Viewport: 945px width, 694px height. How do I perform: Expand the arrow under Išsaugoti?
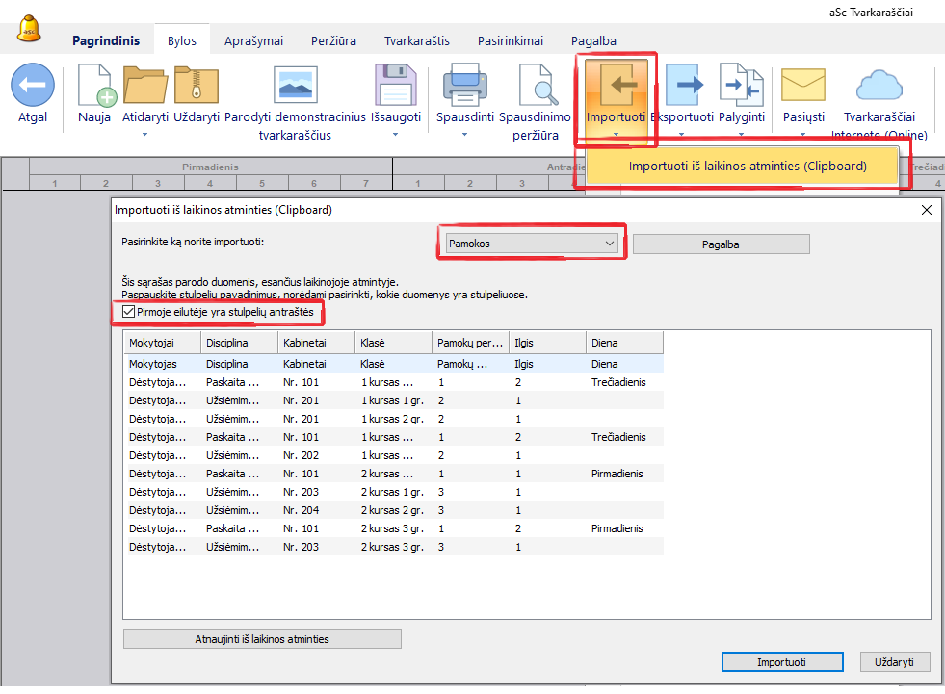point(395,135)
